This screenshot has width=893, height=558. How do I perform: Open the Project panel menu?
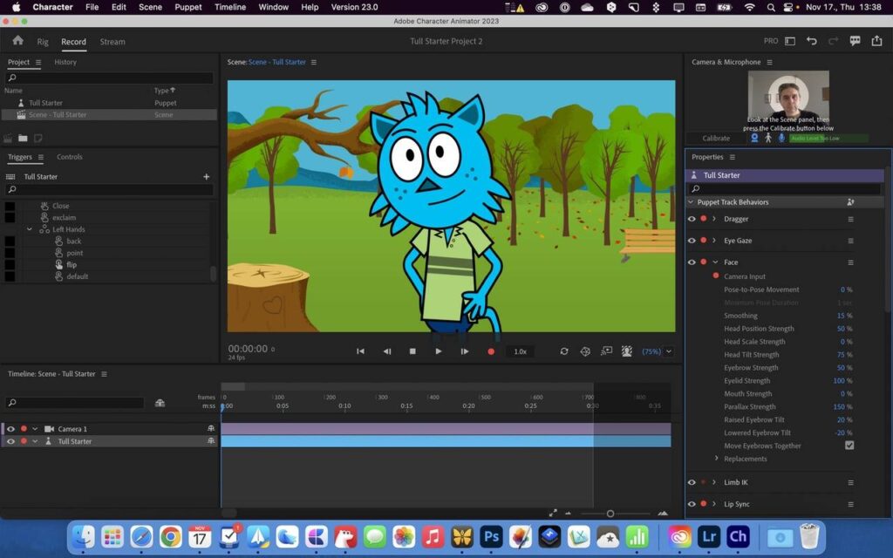38,62
